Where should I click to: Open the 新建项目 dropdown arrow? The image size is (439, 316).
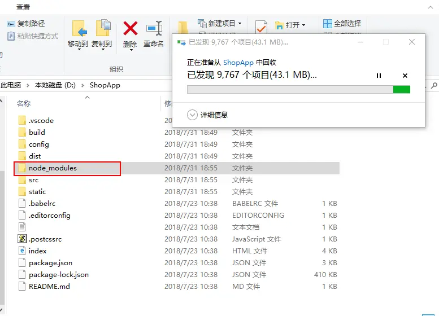(240, 24)
